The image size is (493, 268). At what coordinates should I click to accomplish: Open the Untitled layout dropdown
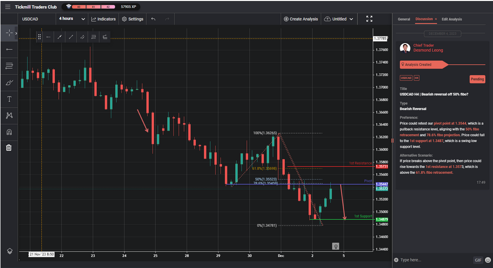[x=339, y=19]
